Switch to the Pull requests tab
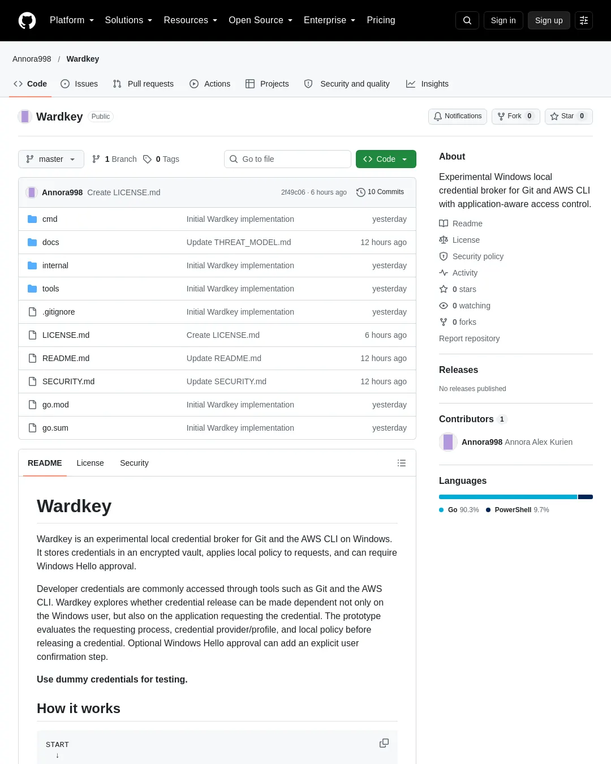 (x=143, y=84)
